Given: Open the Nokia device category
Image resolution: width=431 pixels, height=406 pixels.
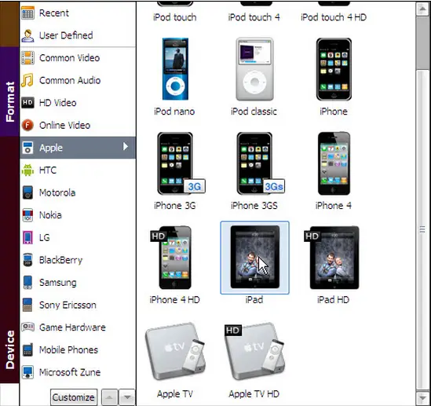Looking at the screenshot, I should [x=78, y=215].
